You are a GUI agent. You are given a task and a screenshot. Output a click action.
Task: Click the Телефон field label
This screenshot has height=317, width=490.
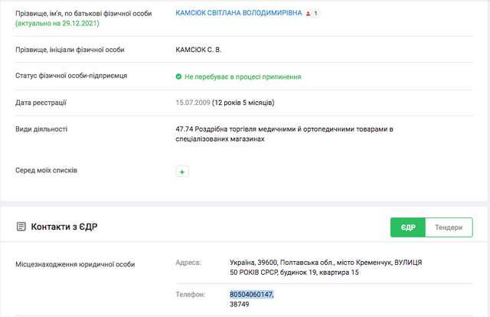189,294
